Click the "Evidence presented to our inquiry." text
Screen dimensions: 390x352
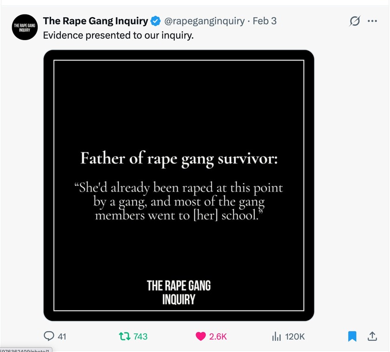[x=118, y=35]
